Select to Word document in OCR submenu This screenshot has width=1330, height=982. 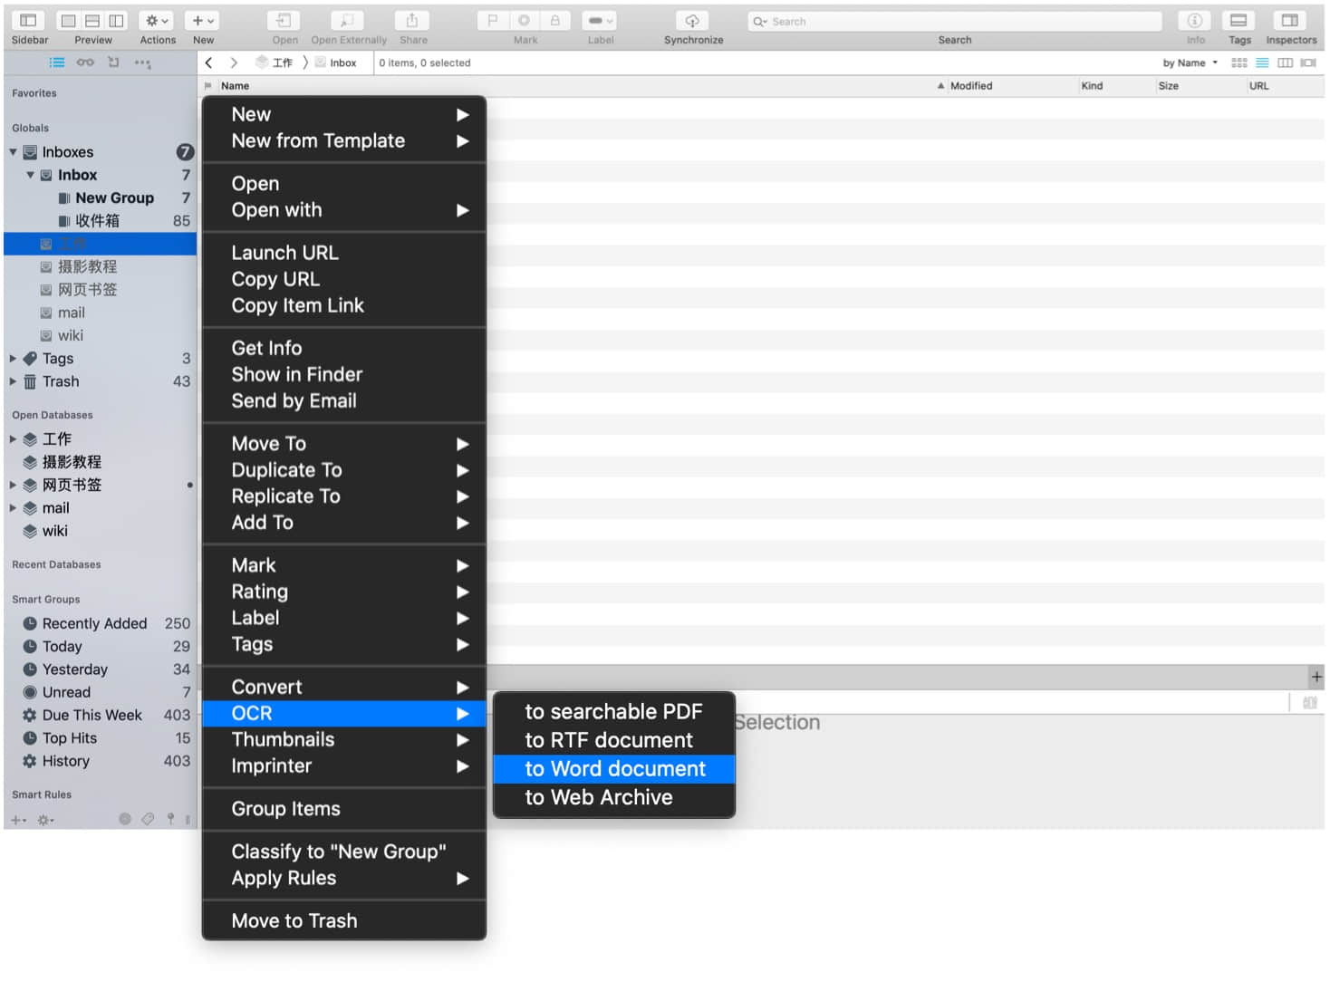click(x=614, y=769)
